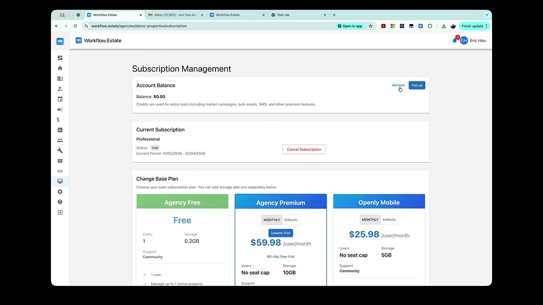Close the Gmail Inbox tab
Viewport: 543px width, 305px height.
[202, 15]
